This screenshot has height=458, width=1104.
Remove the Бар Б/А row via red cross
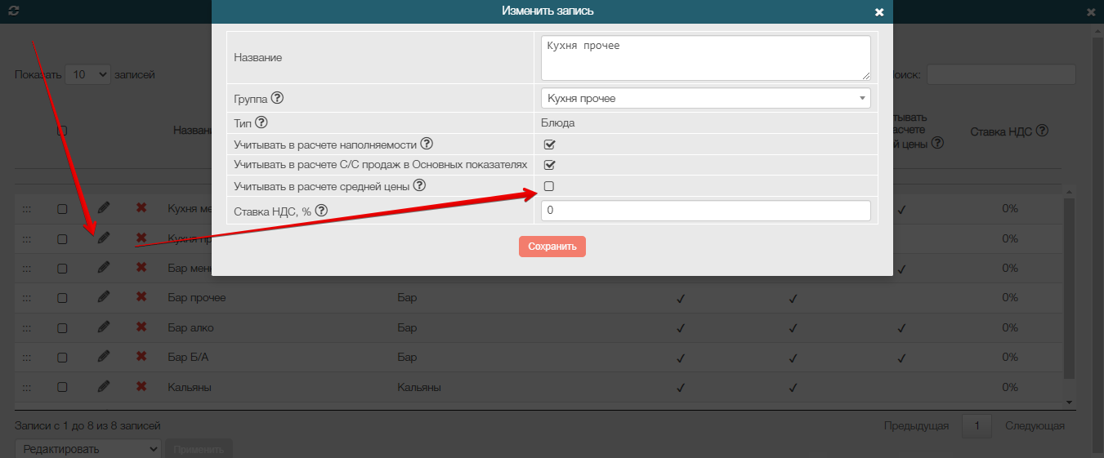[141, 357]
